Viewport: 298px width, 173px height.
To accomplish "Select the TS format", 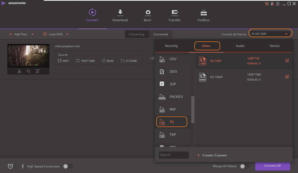I will point(172,122).
